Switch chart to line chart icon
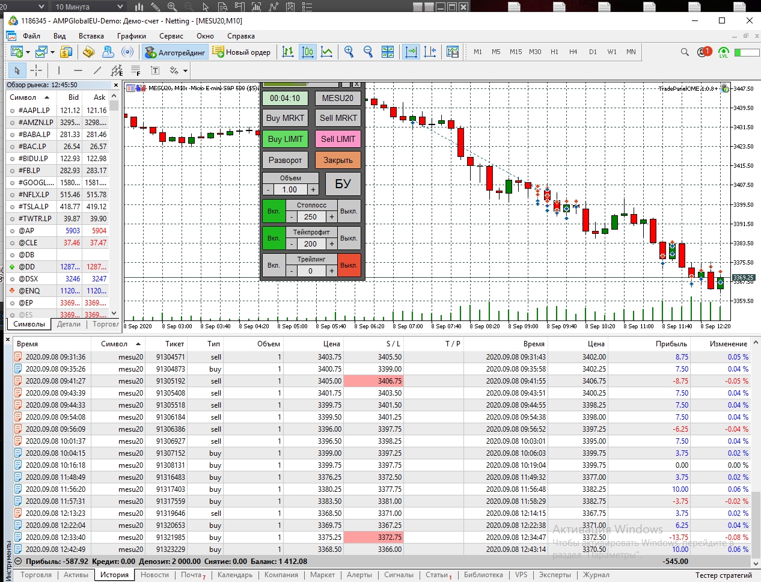 (x=326, y=52)
